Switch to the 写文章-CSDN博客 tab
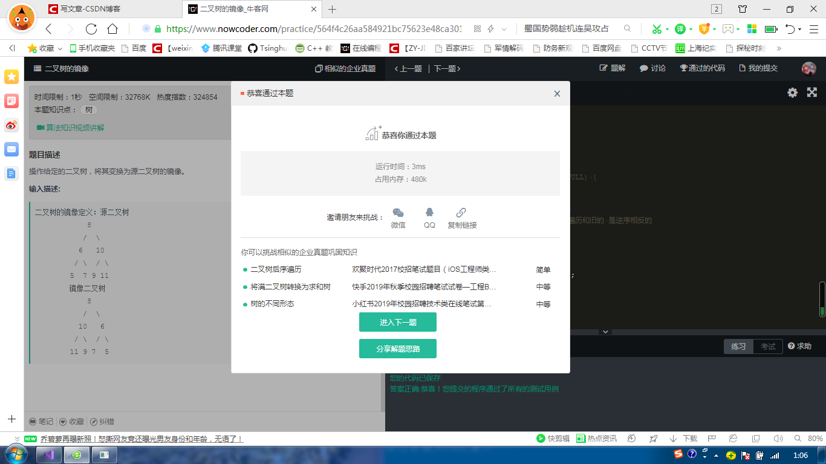The width and height of the screenshot is (826, 464). (88, 9)
